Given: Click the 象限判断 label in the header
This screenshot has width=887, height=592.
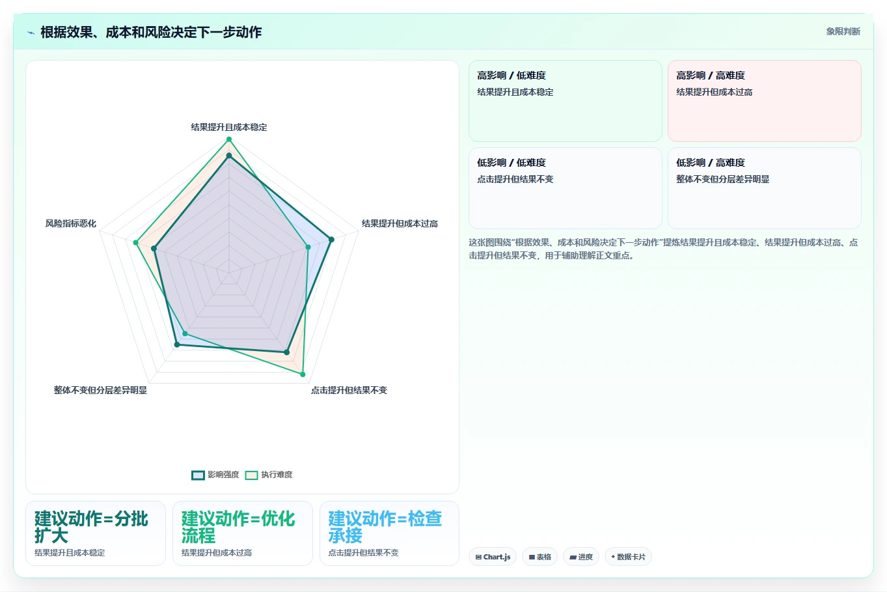Looking at the screenshot, I should click(843, 31).
